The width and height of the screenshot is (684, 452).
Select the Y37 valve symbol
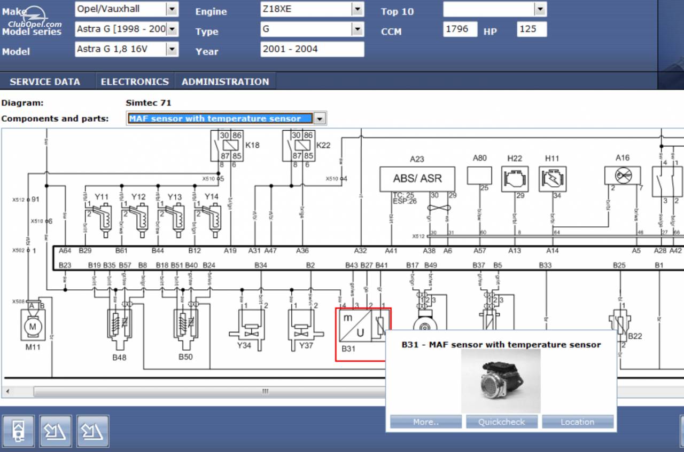pyautogui.click(x=305, y=331)
